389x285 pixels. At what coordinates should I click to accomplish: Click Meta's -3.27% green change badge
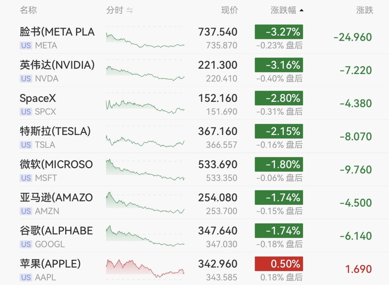(279, 32)
